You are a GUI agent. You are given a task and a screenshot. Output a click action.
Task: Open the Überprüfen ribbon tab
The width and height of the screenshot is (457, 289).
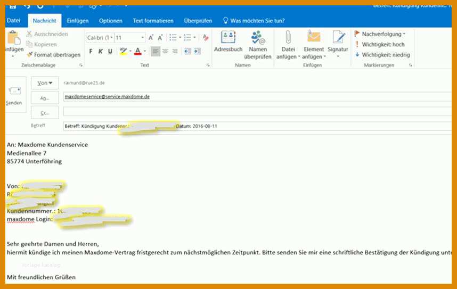pyautogui.click(x=198, y=21)
